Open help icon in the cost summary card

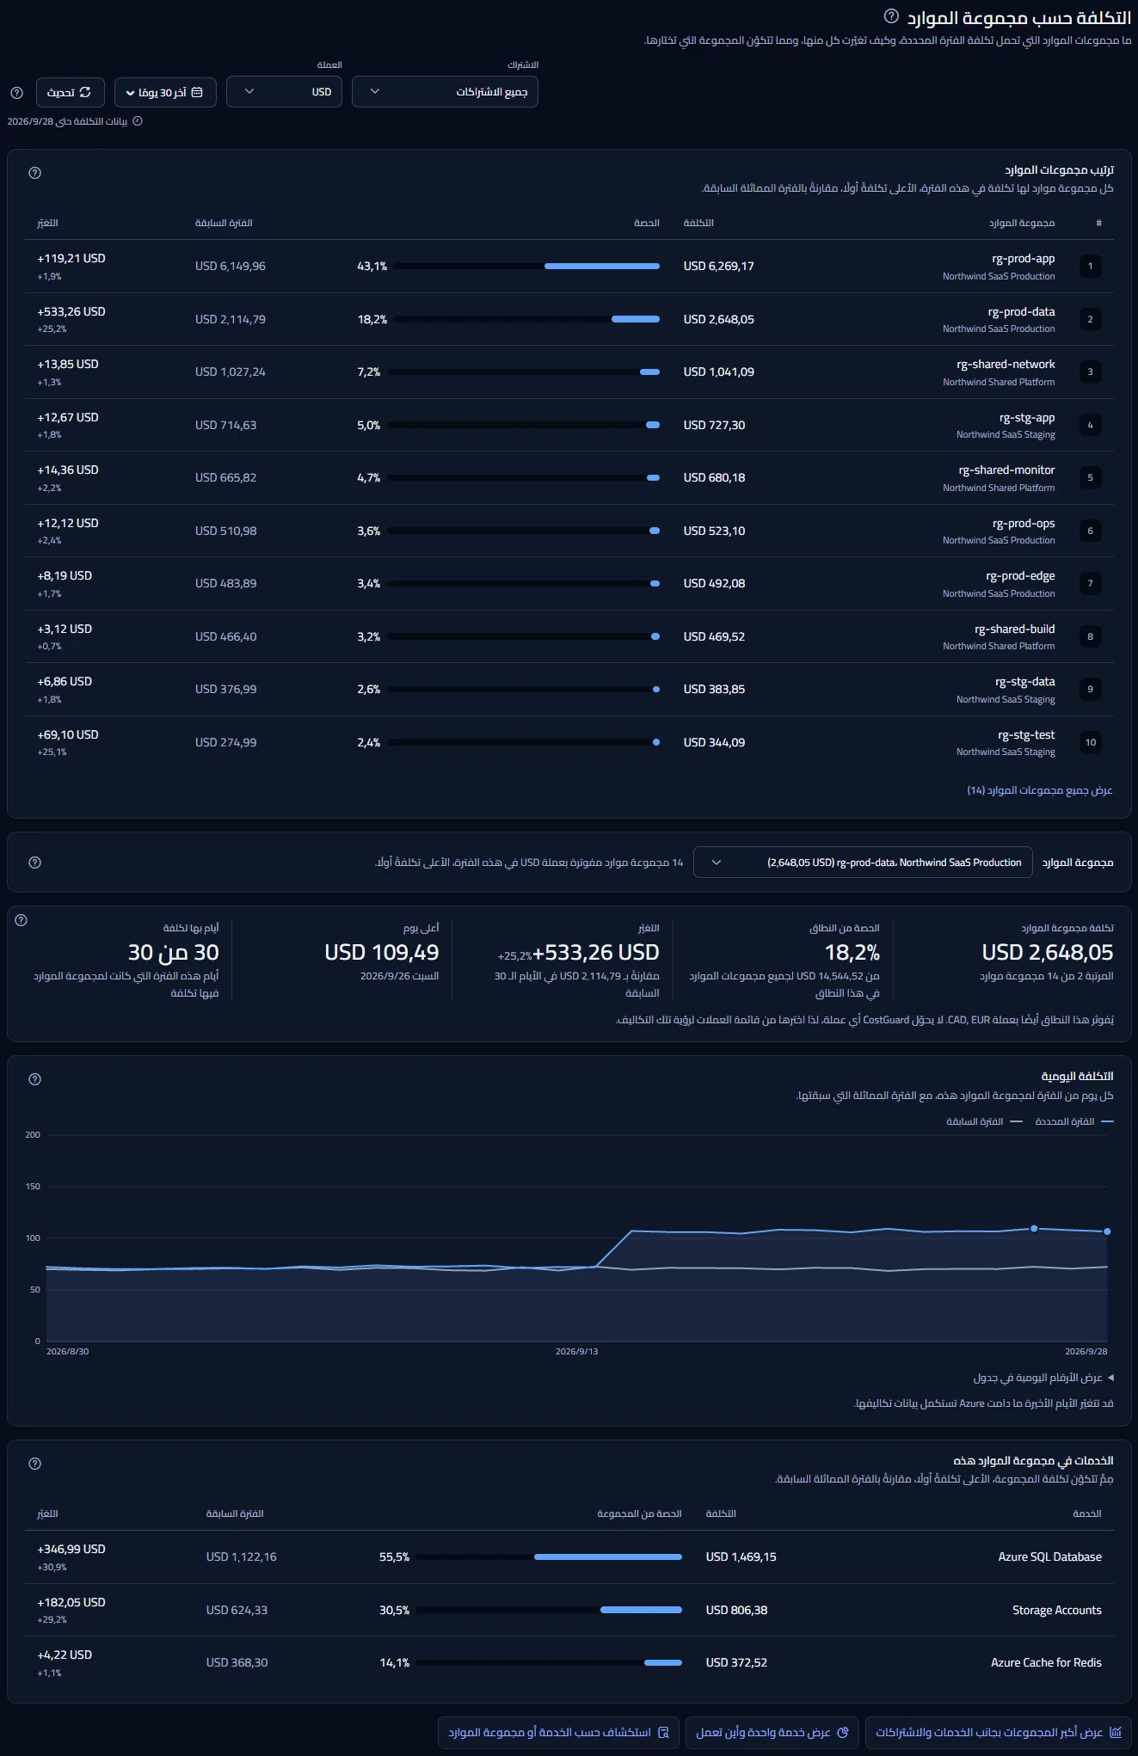22,920
